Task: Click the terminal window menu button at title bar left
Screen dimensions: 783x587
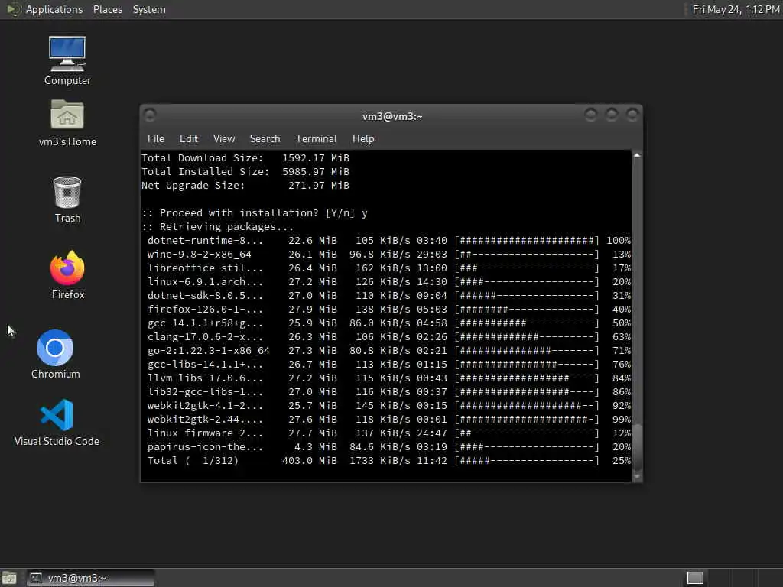Action: [150, 115]
